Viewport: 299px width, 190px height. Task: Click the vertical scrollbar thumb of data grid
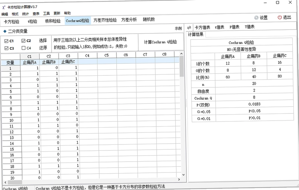[x=182, y=66]
